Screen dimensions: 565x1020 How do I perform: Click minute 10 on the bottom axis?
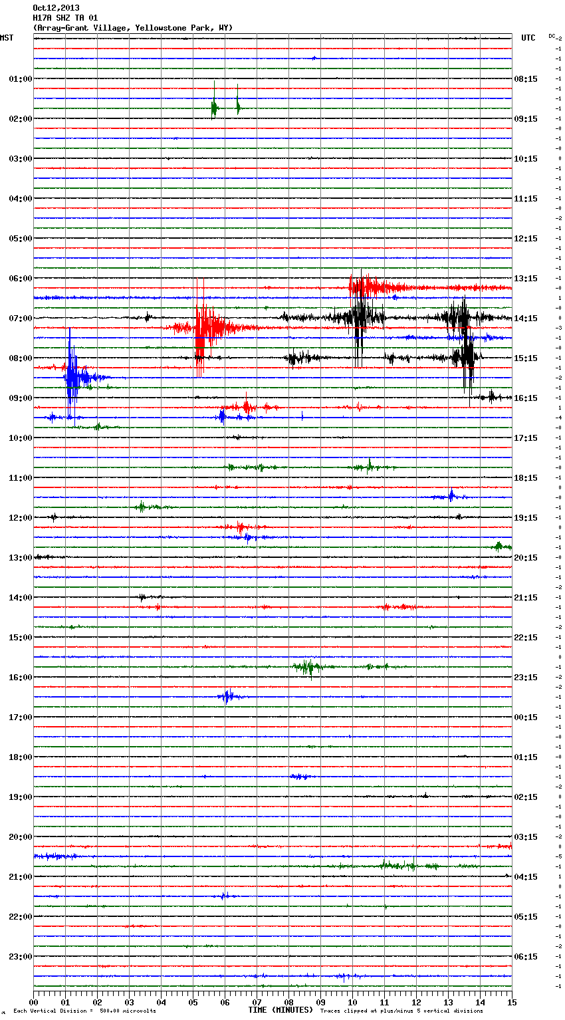352,1002
